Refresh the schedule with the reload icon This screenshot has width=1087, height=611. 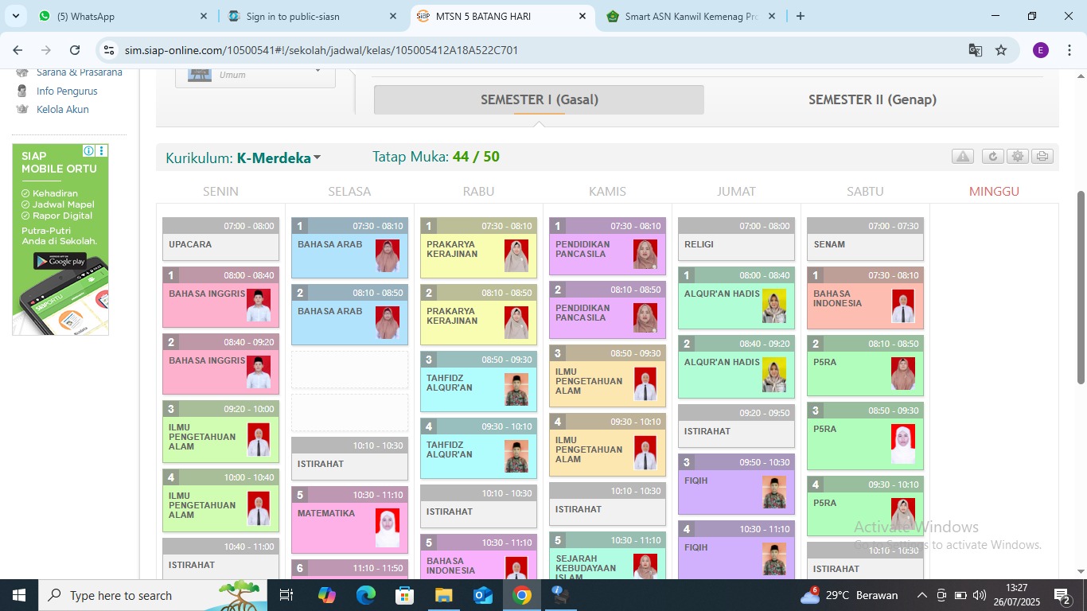[x=992, y=156]
